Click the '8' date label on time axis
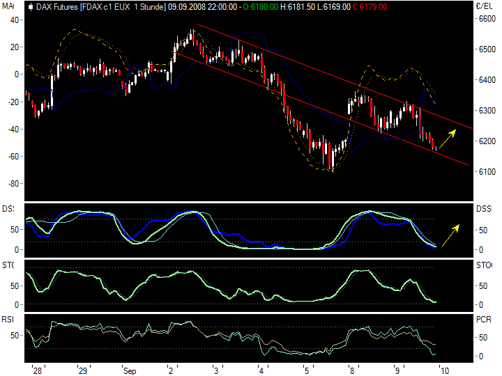The width and height of the screenshot is (502, 376). tap(352, 371)
